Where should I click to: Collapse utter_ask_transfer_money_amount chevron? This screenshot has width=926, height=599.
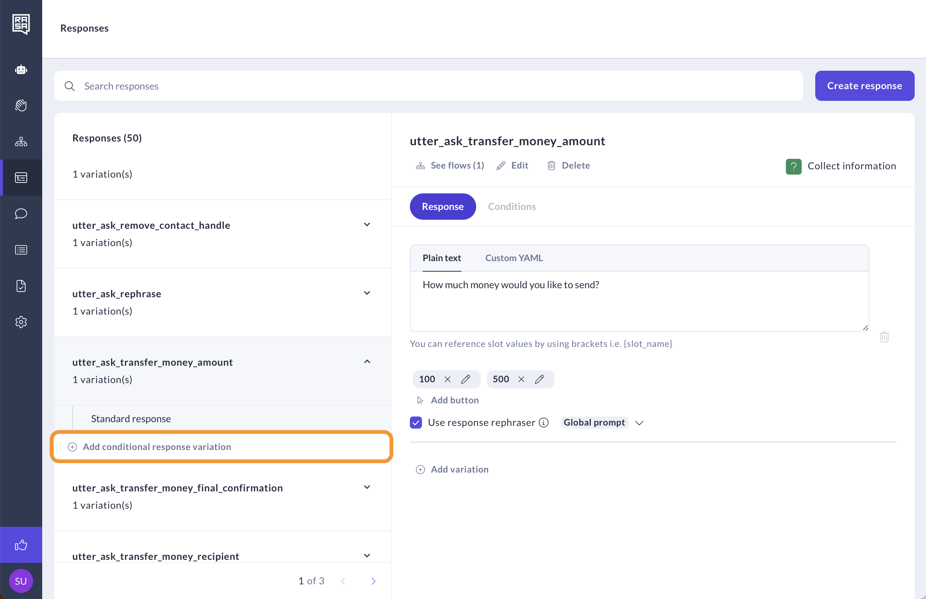[x=367, y=362]
